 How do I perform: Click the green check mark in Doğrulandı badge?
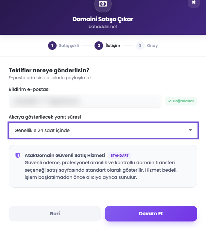click(170, 101)
